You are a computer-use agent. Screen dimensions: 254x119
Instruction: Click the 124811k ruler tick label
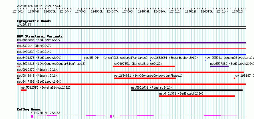point(175,11)
